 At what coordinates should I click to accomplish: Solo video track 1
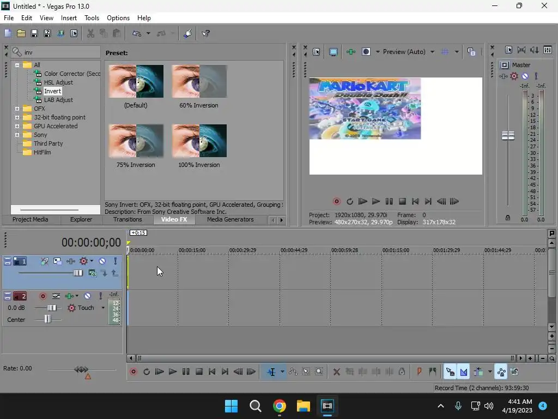116,261
